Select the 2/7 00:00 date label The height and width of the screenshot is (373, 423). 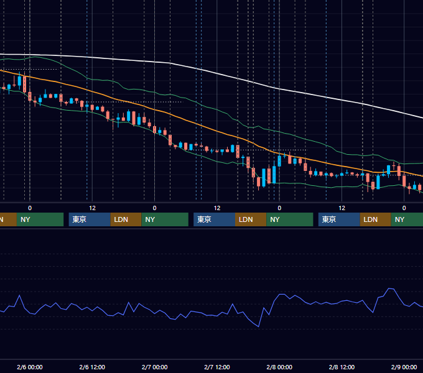154,367
